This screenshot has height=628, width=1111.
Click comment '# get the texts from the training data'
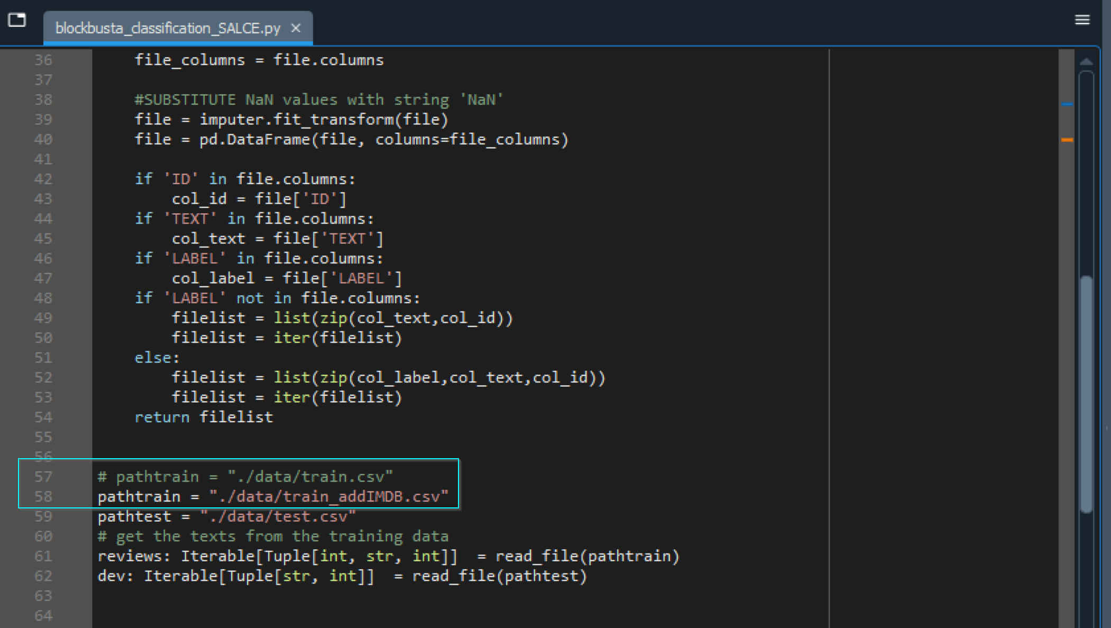point(273,536)
